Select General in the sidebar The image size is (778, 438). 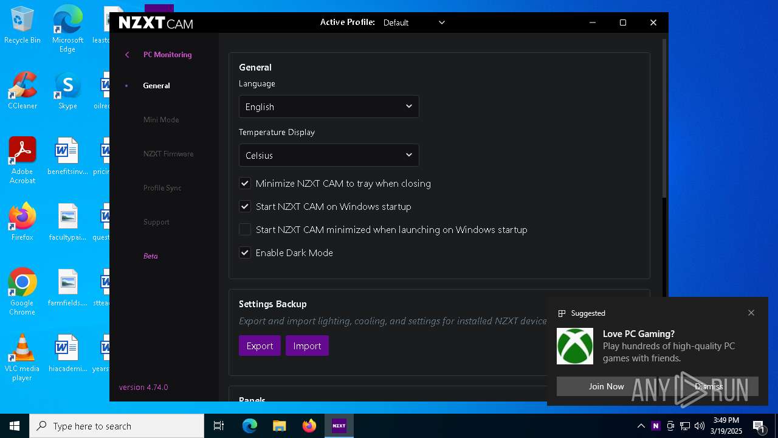pyautogui.click(x=156, y=86)
